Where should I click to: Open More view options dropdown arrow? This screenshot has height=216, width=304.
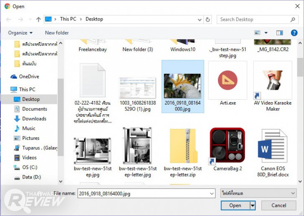[266, 33]
